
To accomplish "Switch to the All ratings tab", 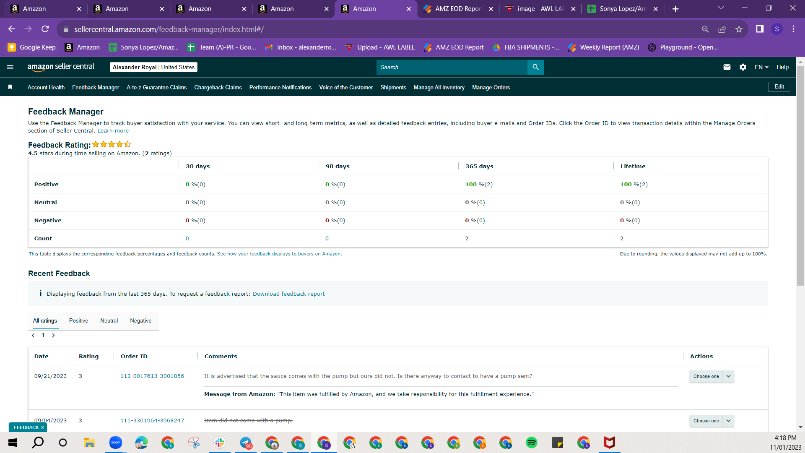I will point(45,321).
